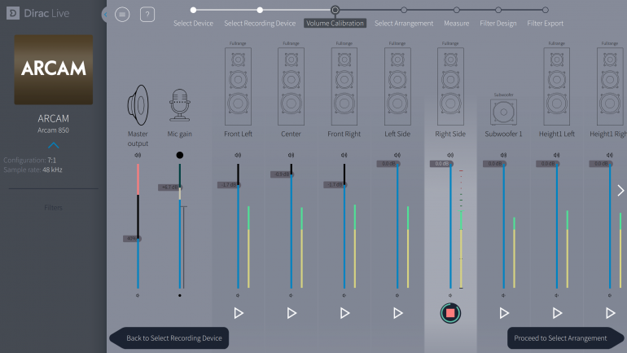Play test signal for Subwoofer 1
This screenshot has height=353, width=627.
(x=504, y=313)
